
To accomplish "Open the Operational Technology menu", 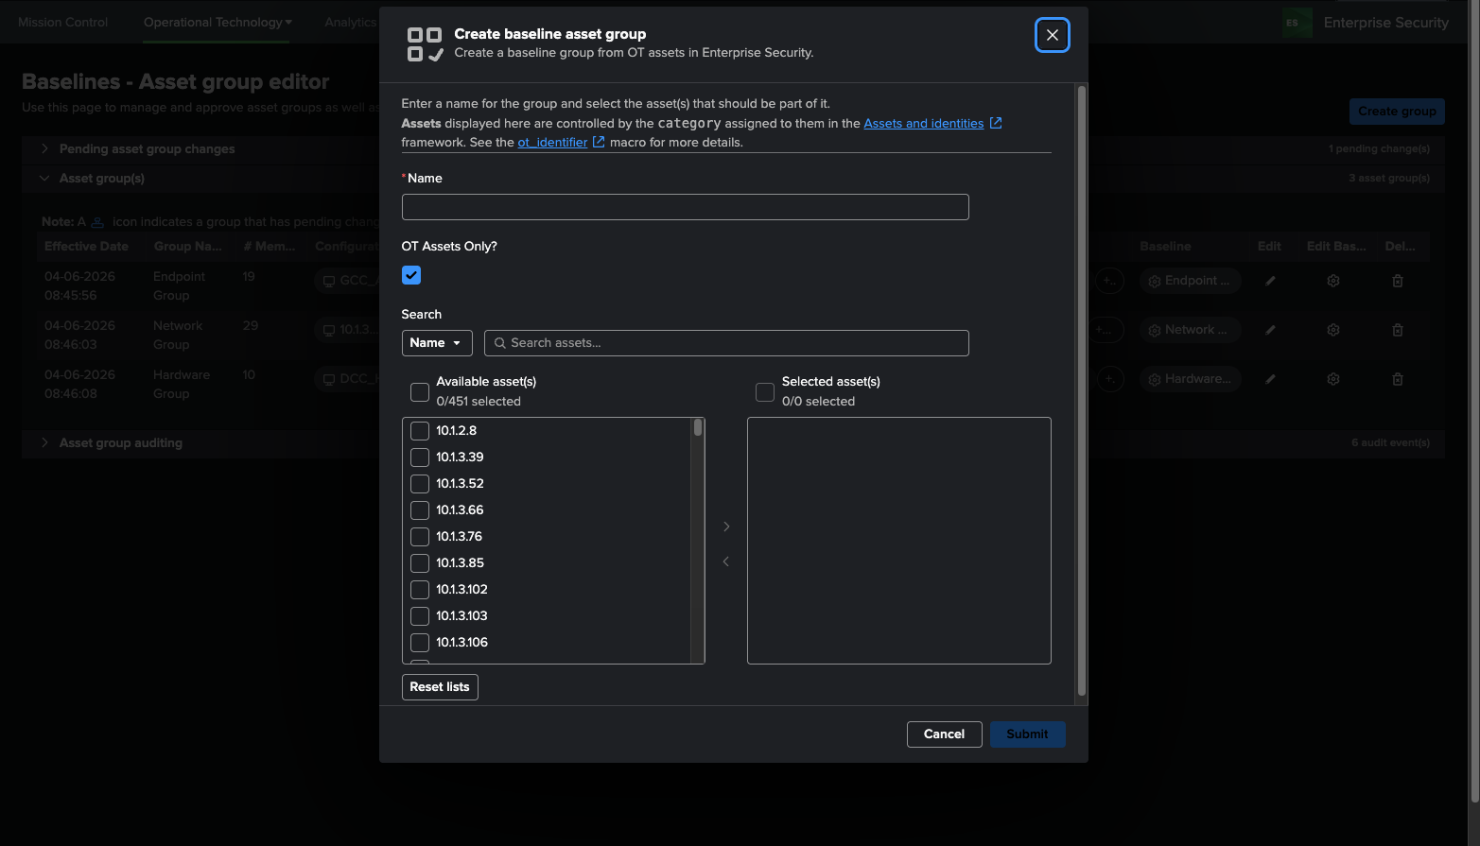I will 218,22.
